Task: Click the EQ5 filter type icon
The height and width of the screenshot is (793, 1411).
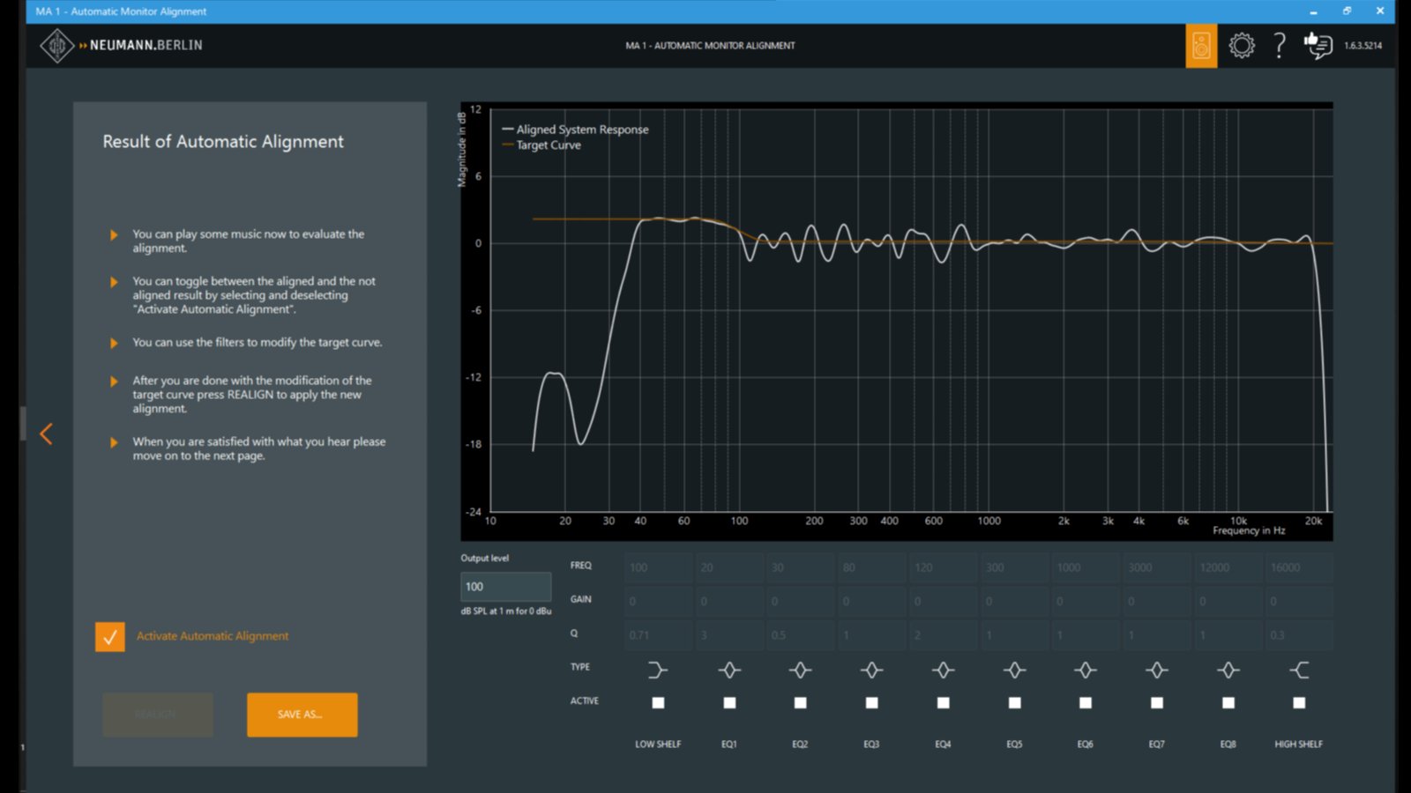Action: 1014,671
